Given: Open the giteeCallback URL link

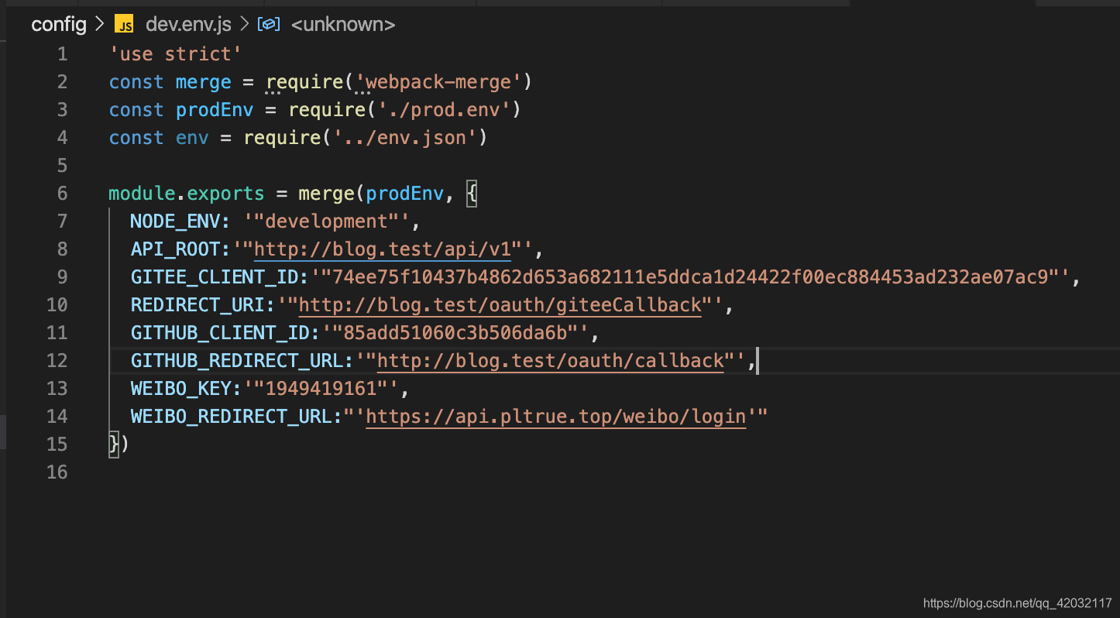Looking at the screenshot, I should tap(500, 305).
